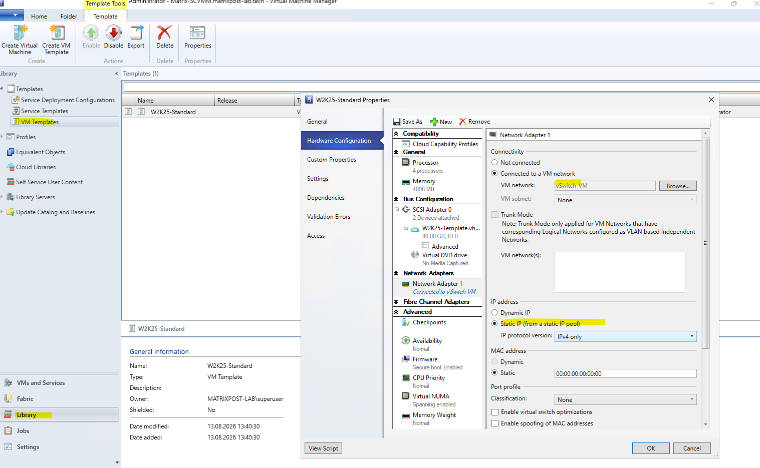
Task: Select the Dynamic MAC address radio button
Action: (494, 362)
